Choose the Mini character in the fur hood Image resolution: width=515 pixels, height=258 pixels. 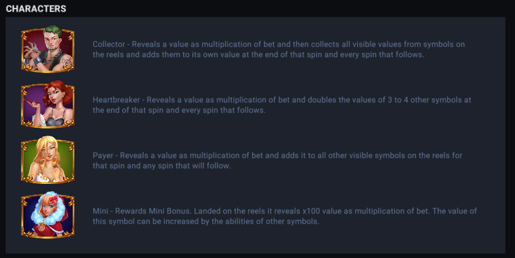point(48,216)
